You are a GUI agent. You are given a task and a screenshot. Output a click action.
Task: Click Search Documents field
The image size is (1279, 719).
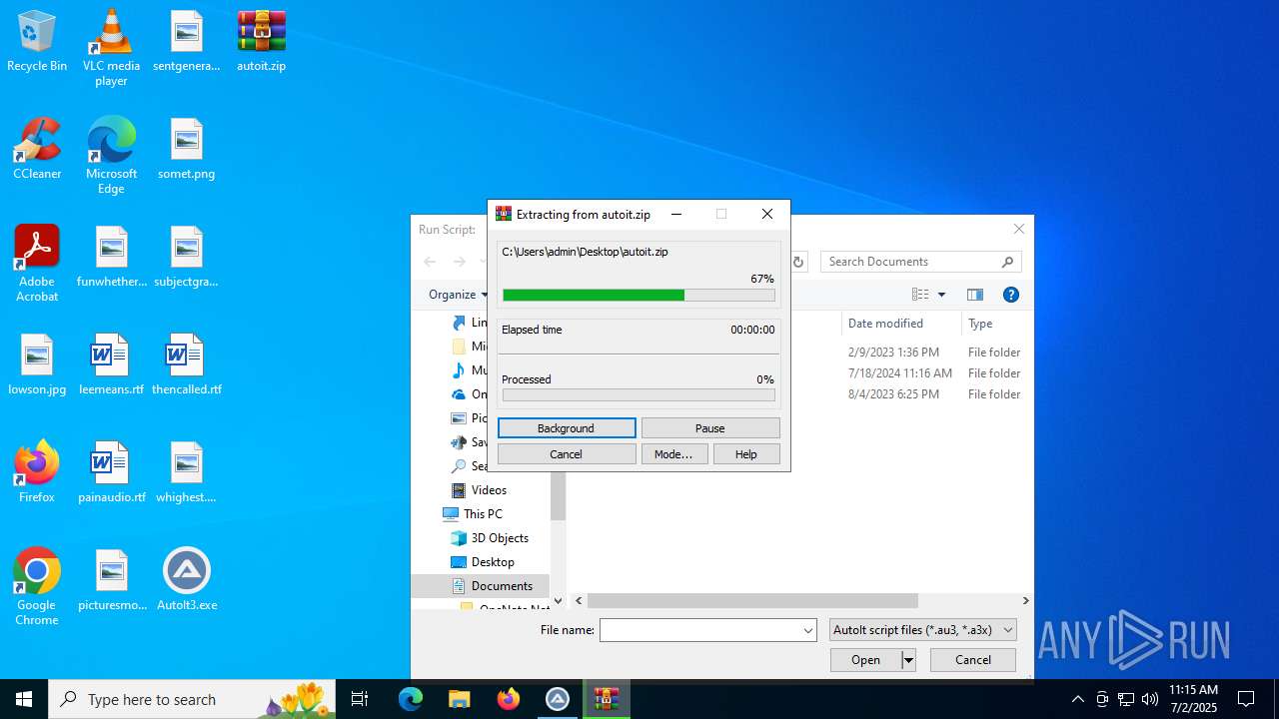920,262
